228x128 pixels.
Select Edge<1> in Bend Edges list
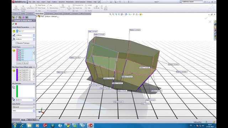[x=21, y=50]
